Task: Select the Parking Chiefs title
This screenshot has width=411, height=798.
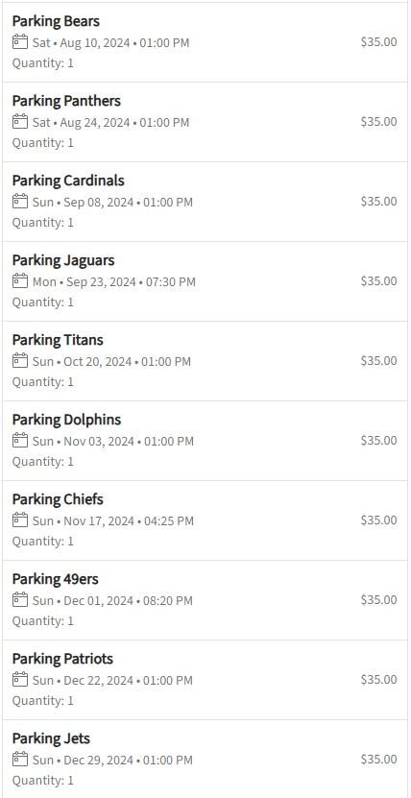Action: [x=58, y=499]
